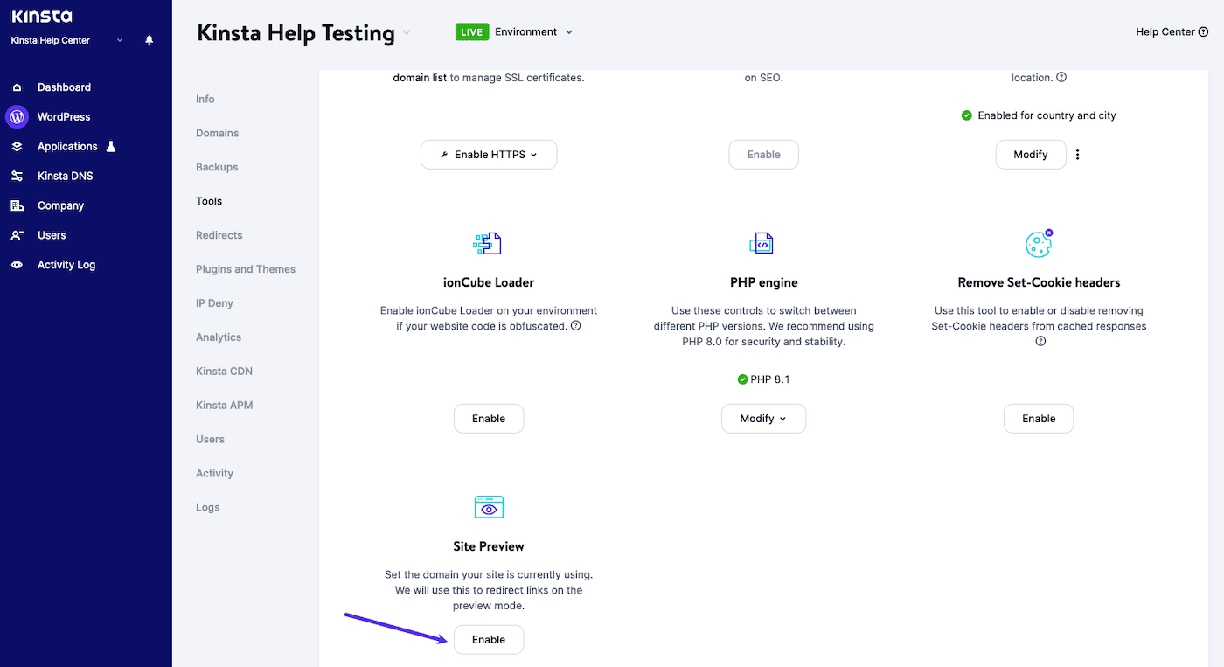The width and height of the screenshot is (1224, 667).
Task: Click the PHP engine code icon
Action: point(763,242)
